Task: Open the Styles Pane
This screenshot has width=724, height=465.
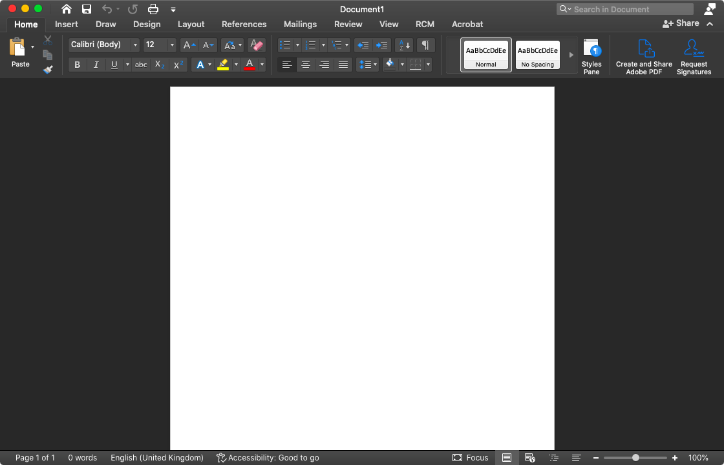Action: pyautogui.click(x=591, y=56)
